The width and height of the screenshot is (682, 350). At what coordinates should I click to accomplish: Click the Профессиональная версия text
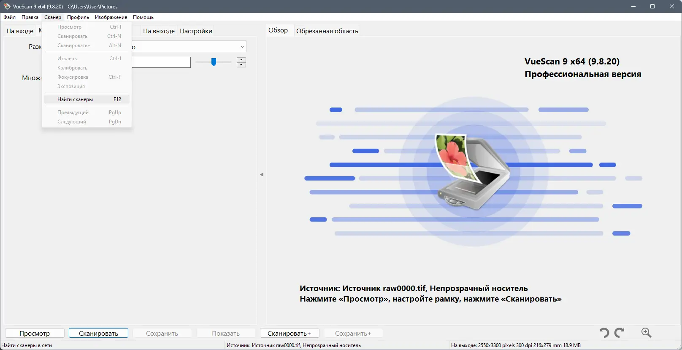click(583, 74)
